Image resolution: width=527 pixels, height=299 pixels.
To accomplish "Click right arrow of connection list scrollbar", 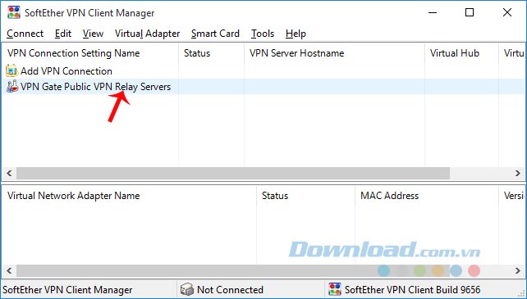I will [x=518, y=174].
